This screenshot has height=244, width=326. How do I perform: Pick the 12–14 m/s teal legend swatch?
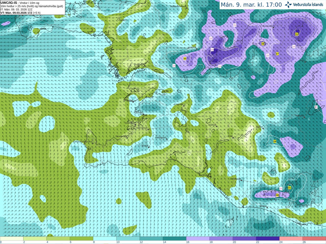151,239
